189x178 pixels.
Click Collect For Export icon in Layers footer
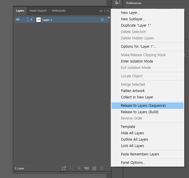(64, 168)
